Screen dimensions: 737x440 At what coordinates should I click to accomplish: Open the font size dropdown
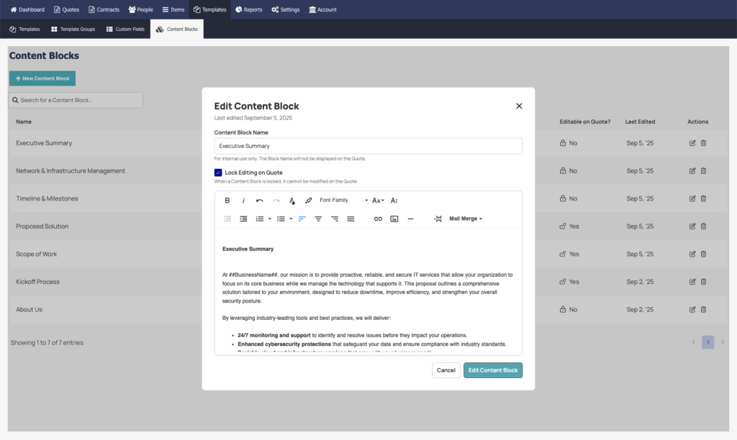pos(378,201)
